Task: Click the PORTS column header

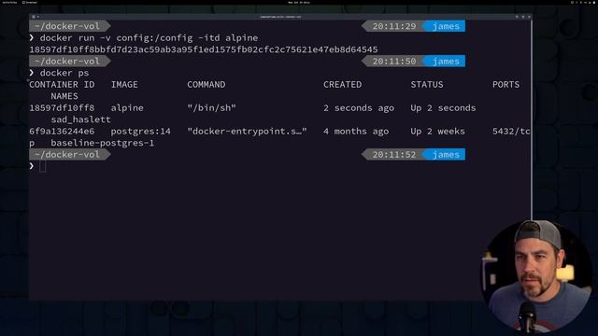Action: [505, 85]
